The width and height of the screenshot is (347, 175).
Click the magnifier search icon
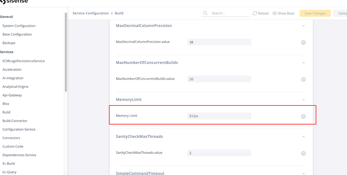205,13
